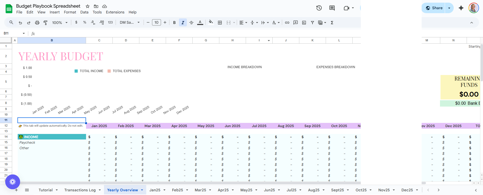Undo the last action
483x195 pixels.
click(20, 23)
